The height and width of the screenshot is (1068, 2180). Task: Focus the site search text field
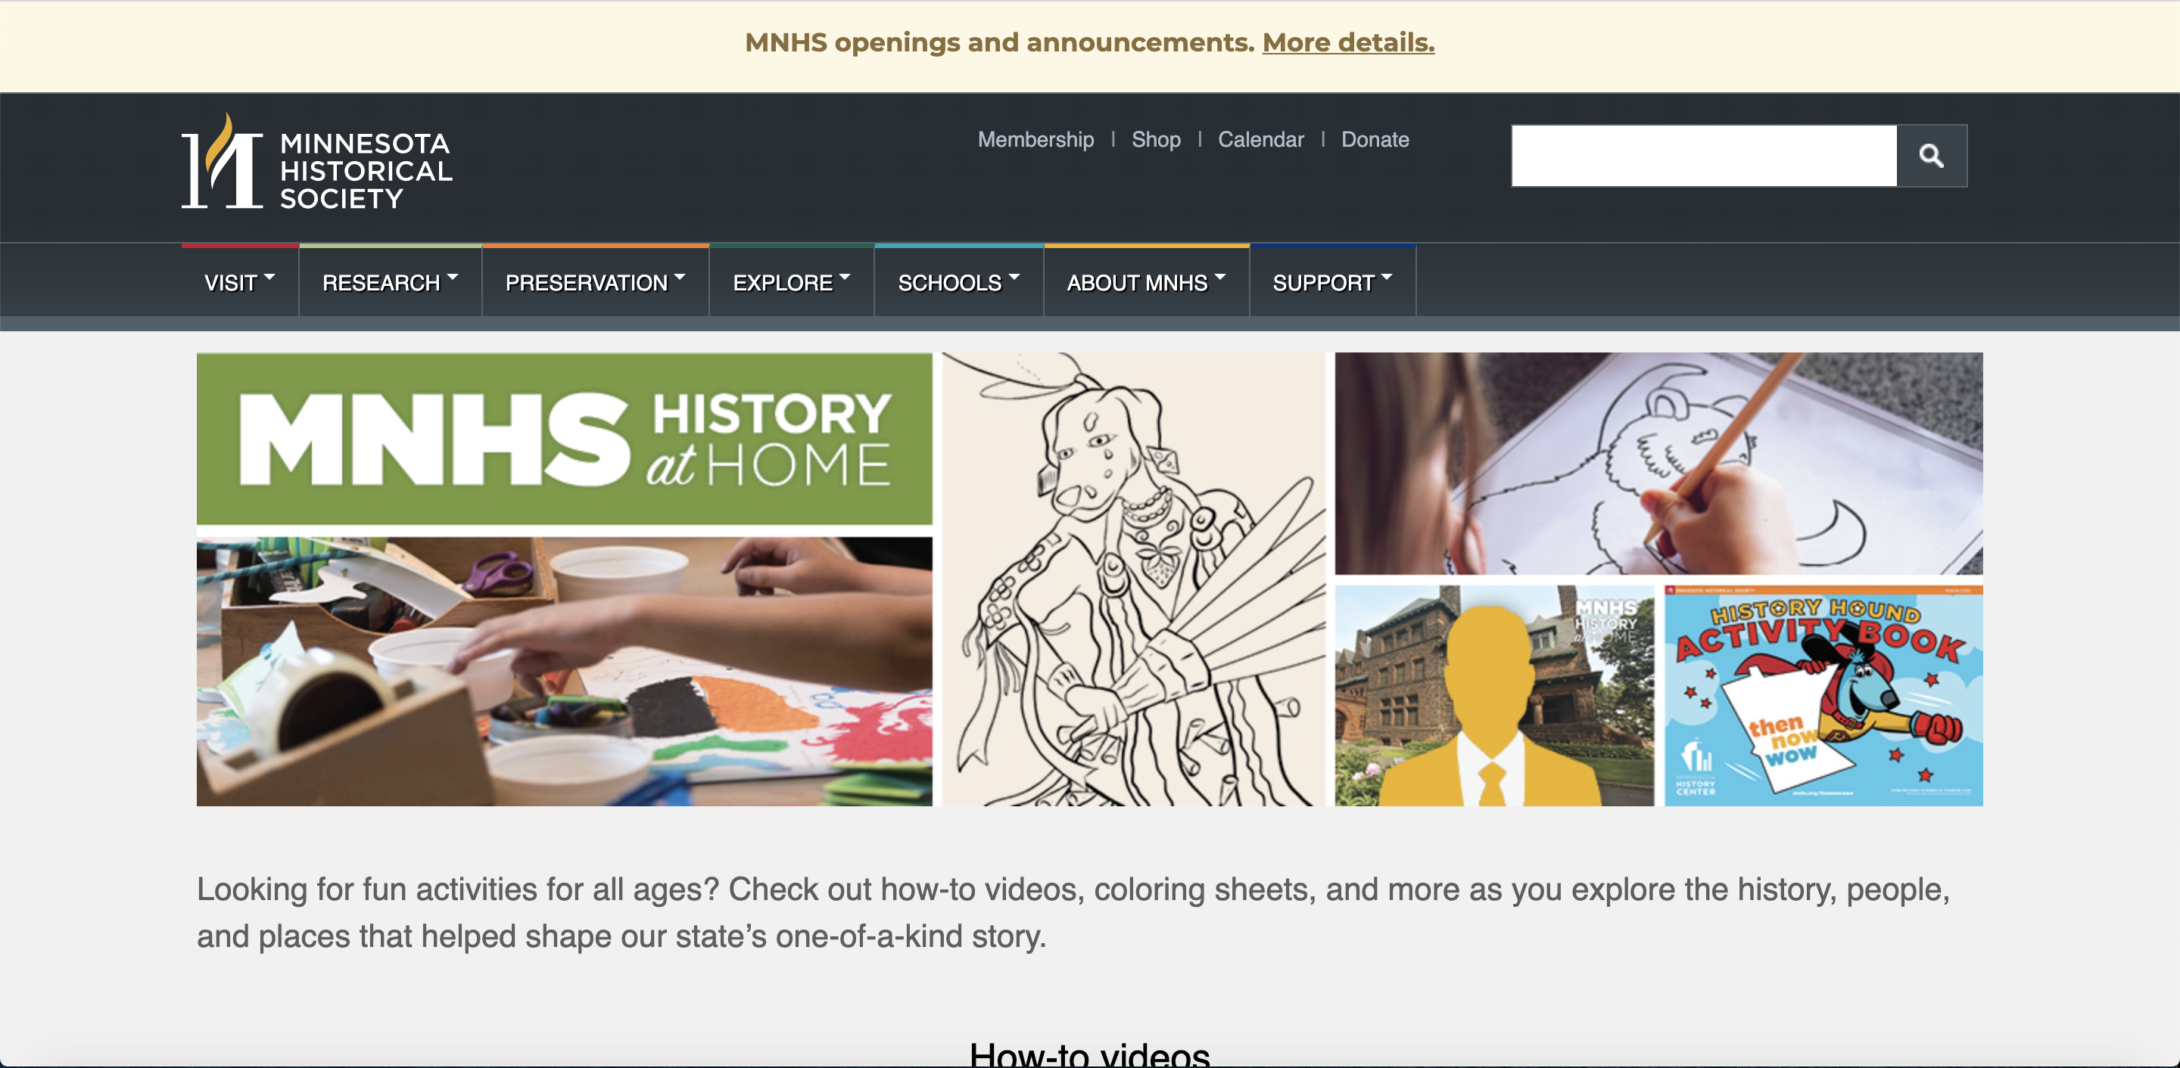click(1704, 156)
